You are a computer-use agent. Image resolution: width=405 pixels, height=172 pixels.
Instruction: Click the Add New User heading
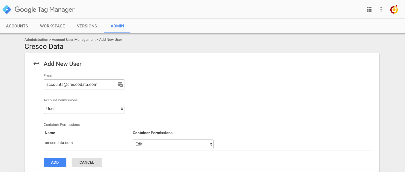[63, 64]
